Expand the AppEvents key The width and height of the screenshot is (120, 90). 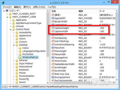pyautogui.click(x=11, y=20)
